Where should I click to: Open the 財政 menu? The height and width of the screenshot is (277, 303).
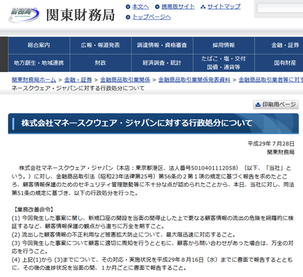100,63
